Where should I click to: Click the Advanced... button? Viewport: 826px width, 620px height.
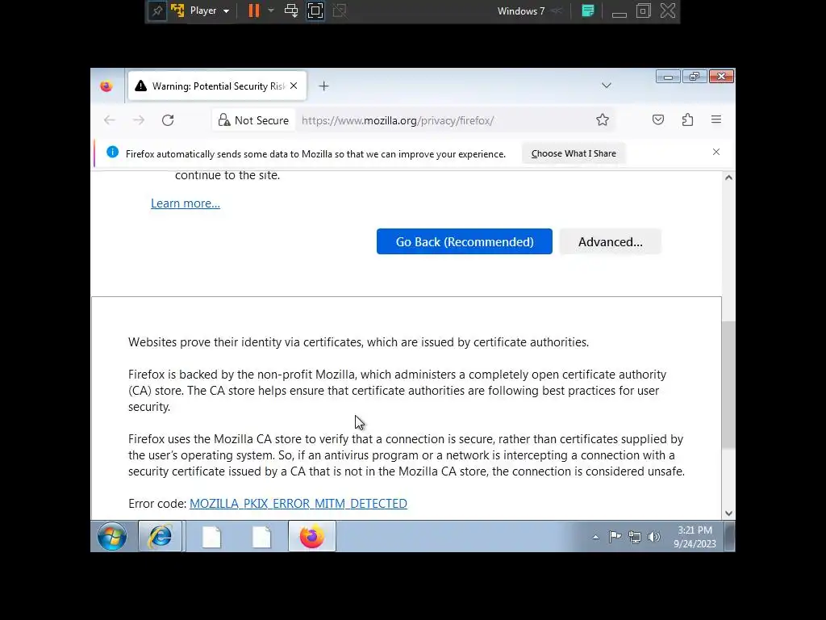point(610,241)
